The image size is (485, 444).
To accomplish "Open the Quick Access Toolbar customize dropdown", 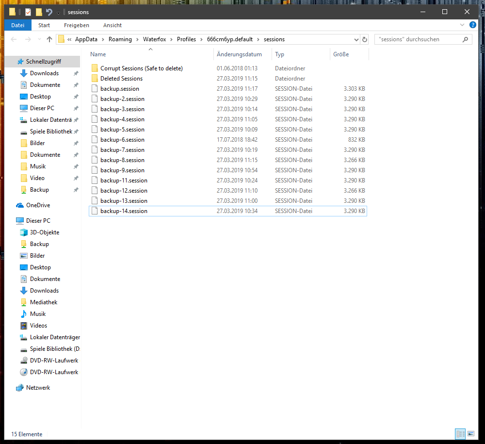I will (58, 13).
